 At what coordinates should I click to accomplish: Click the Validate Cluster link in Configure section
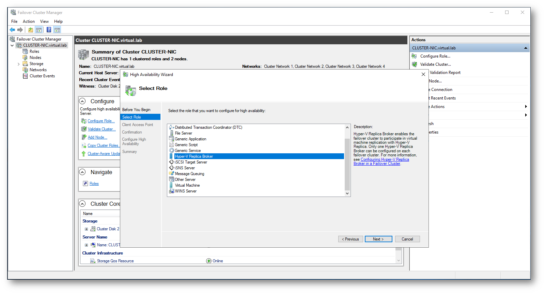102,129
